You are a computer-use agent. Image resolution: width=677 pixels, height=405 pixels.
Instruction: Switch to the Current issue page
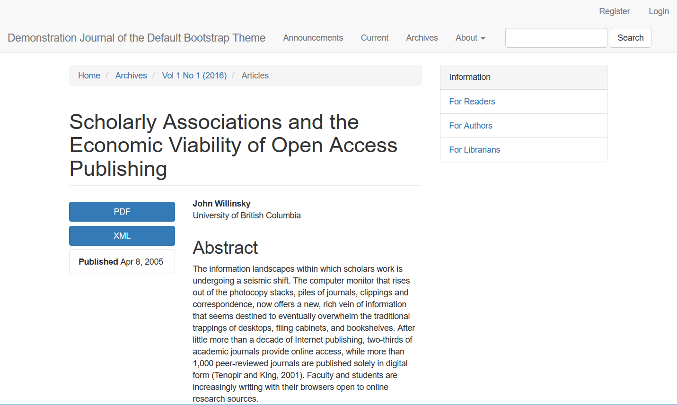374,38
